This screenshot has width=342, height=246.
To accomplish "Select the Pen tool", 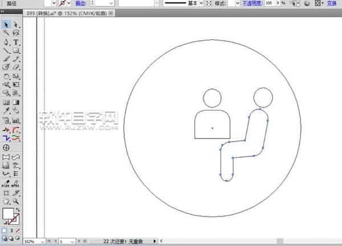I will [6, 42].
